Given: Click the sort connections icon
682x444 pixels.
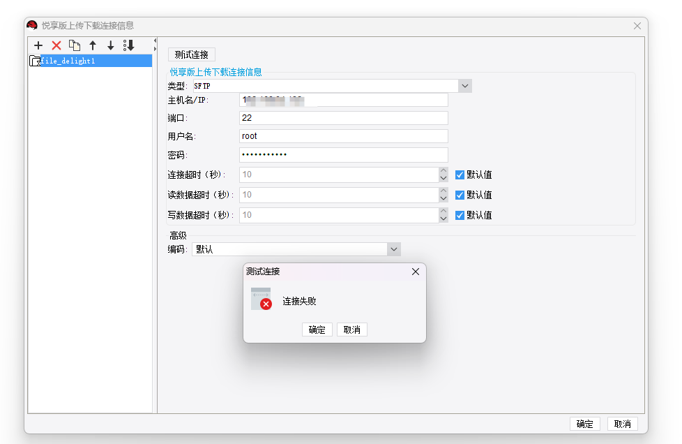Looking at the screenshot, I should 128,45.
